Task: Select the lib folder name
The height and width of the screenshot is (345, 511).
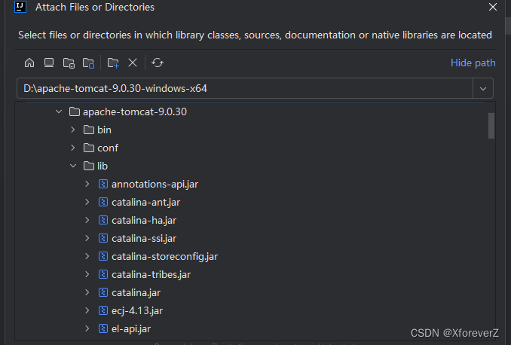Action: [103, 166]
